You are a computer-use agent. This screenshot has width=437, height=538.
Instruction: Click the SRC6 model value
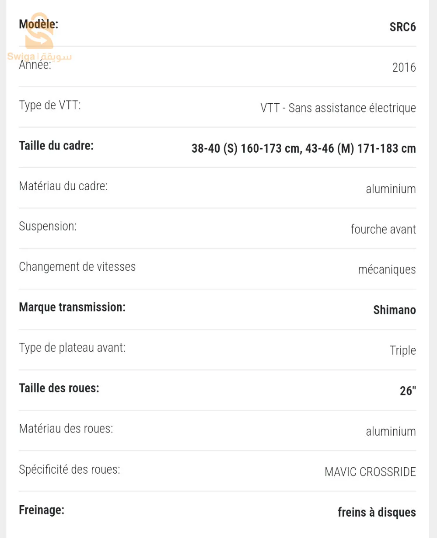tap(402, 27)
